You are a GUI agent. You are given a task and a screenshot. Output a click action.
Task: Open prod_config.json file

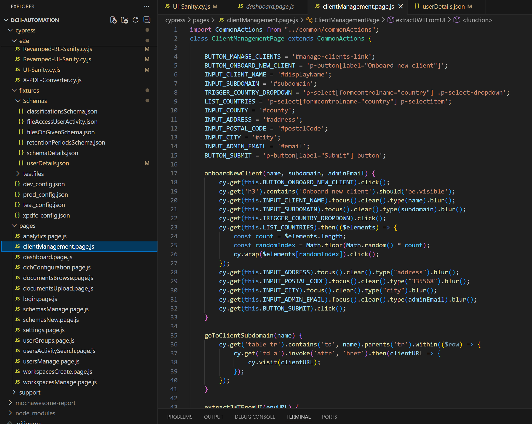click(45, 195)
